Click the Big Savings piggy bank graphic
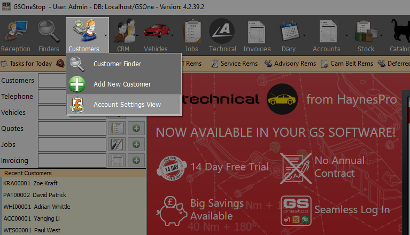410x235 pixels. [x=172, y=211]
